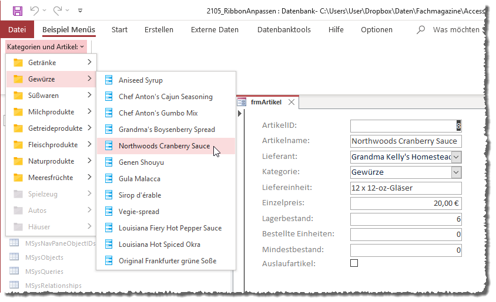Click the Redo arrow icon
Screen dimensions: 496x302
tap(57, 11)
